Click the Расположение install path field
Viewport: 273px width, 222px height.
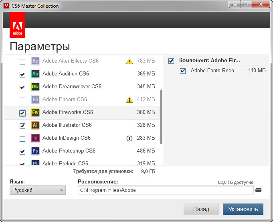tap(165, 190)
